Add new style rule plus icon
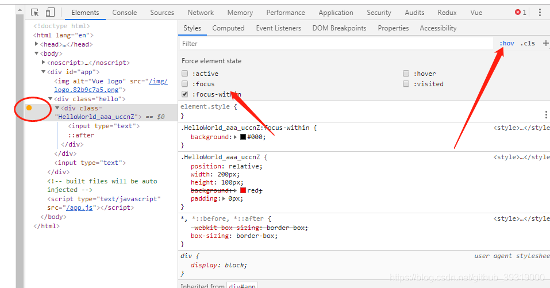The image size is (550, 288). (545, 43)
